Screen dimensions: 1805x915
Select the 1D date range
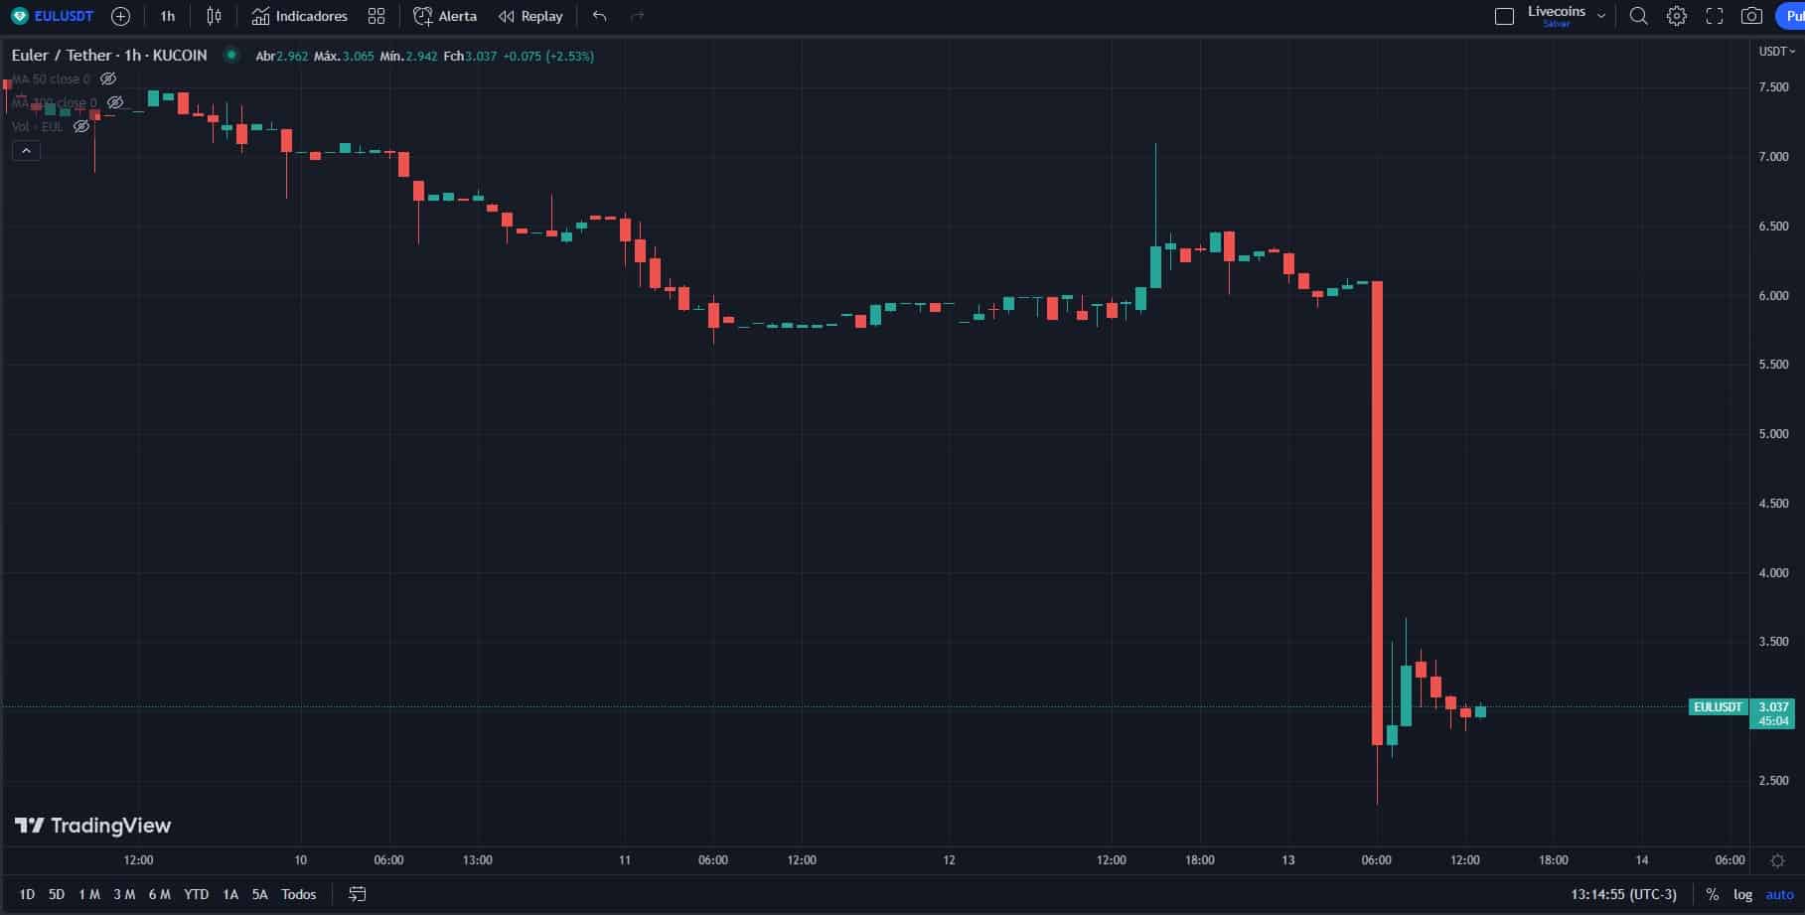pyautogui.click(x=27, y=894)
